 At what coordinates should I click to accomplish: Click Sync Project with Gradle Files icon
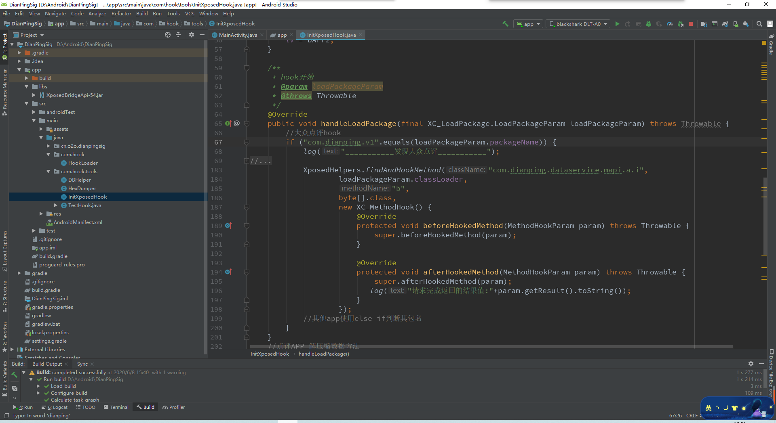[x=725, y=24]
